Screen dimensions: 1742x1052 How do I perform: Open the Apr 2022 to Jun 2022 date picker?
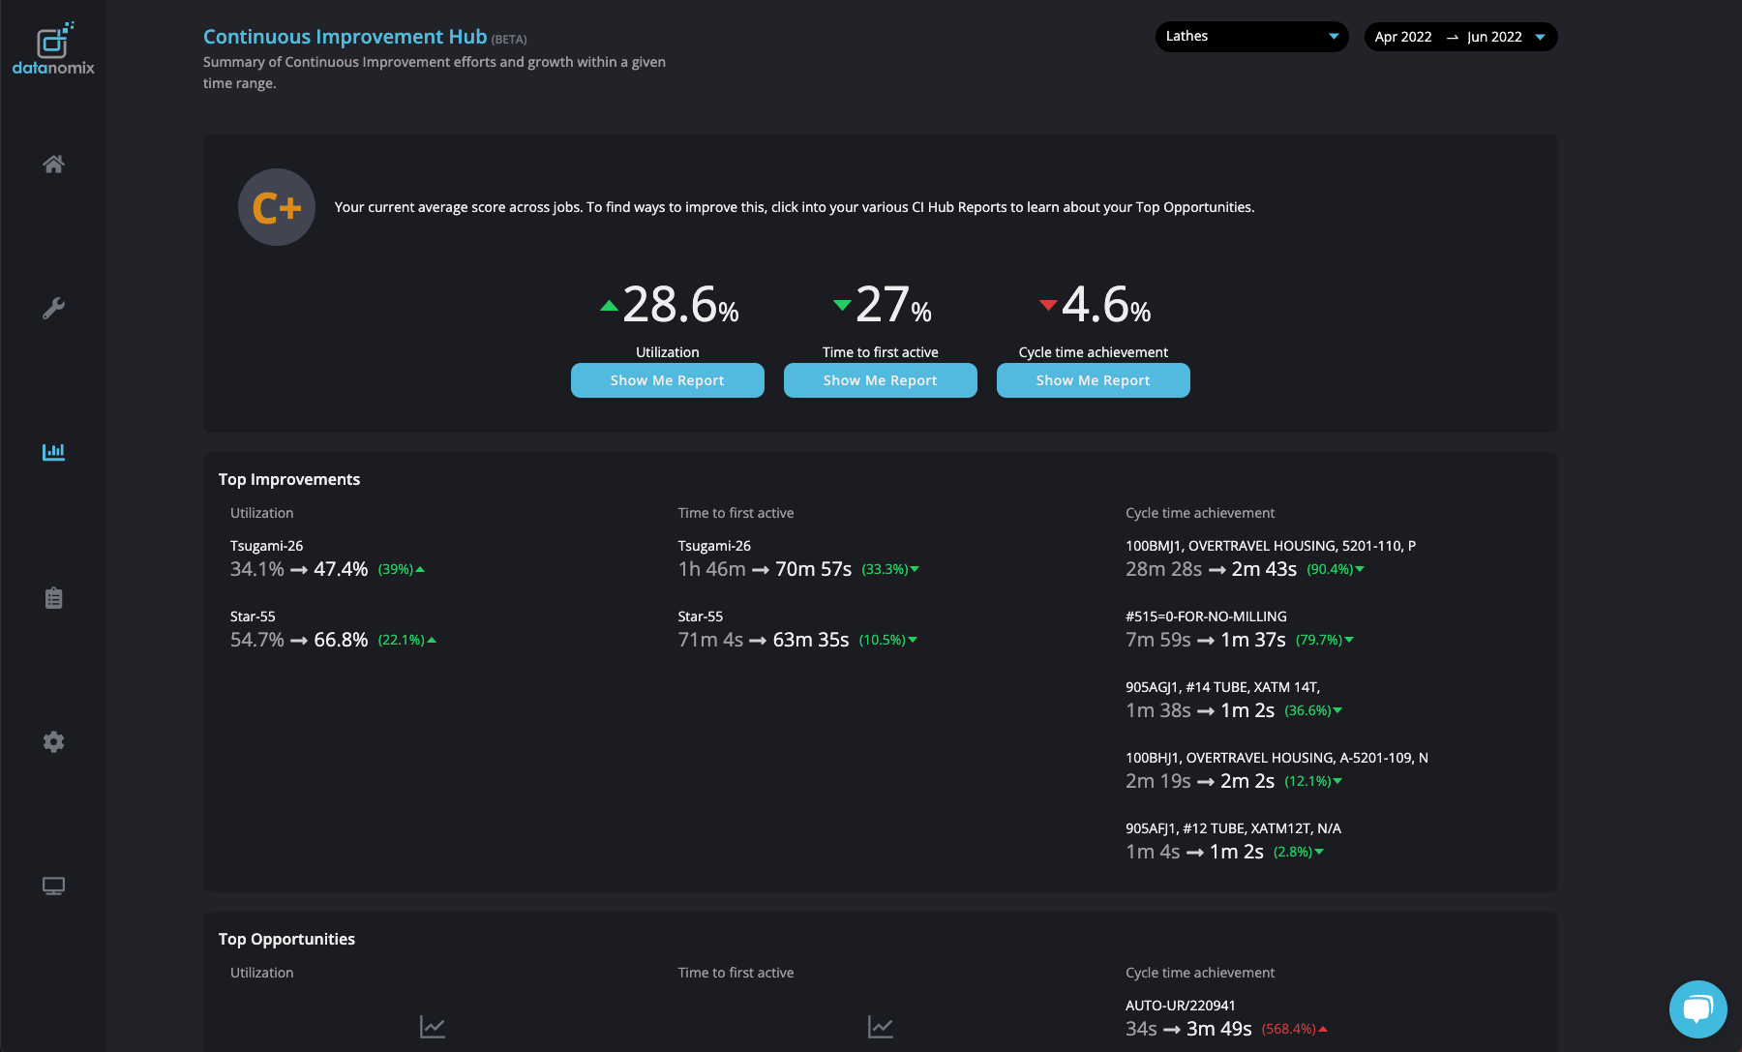coord(1459,36)
